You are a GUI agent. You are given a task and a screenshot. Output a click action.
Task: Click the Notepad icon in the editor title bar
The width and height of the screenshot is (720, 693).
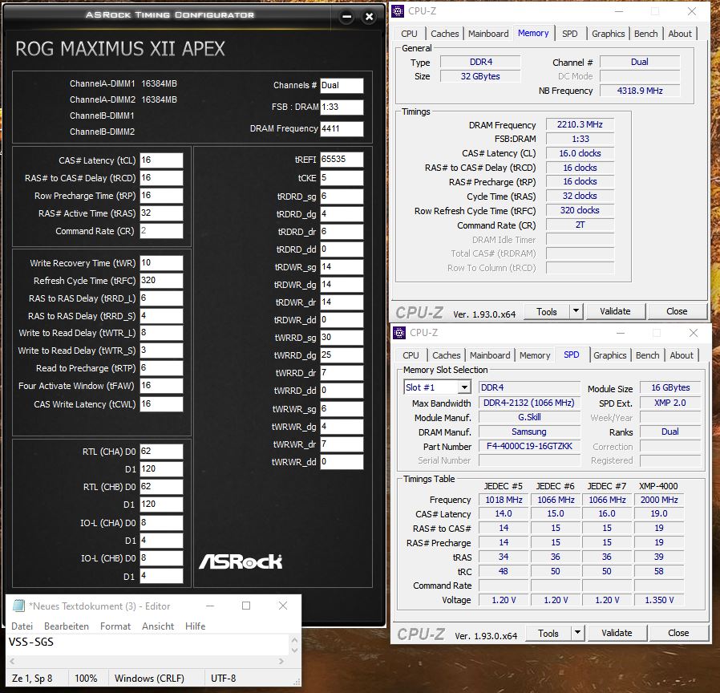pyautogui.click(x=18, y=606)
